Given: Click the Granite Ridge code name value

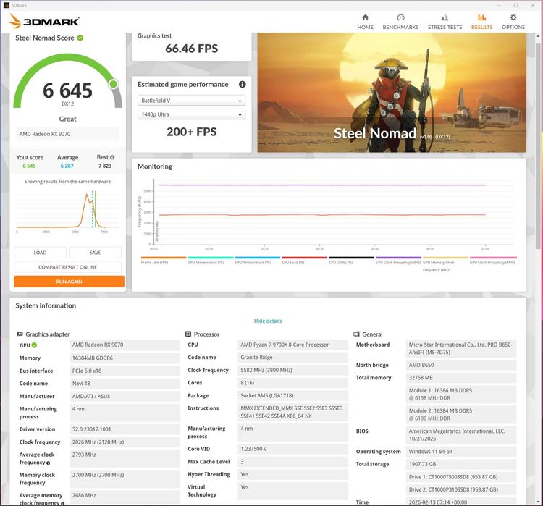Looking at the screenshot, I should pyautogui.click(x=292, y=357).
